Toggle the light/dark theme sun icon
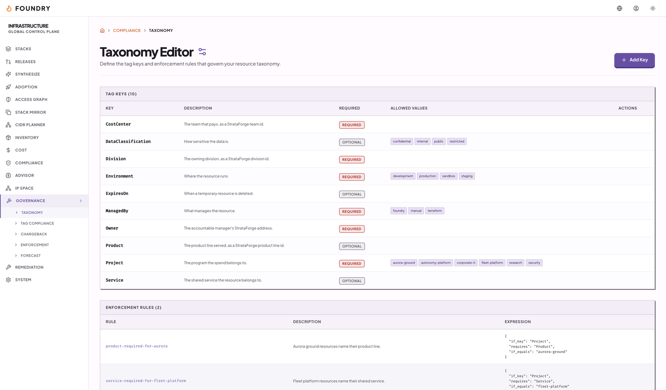Screen dimensions: 666x390 [653, 8]
